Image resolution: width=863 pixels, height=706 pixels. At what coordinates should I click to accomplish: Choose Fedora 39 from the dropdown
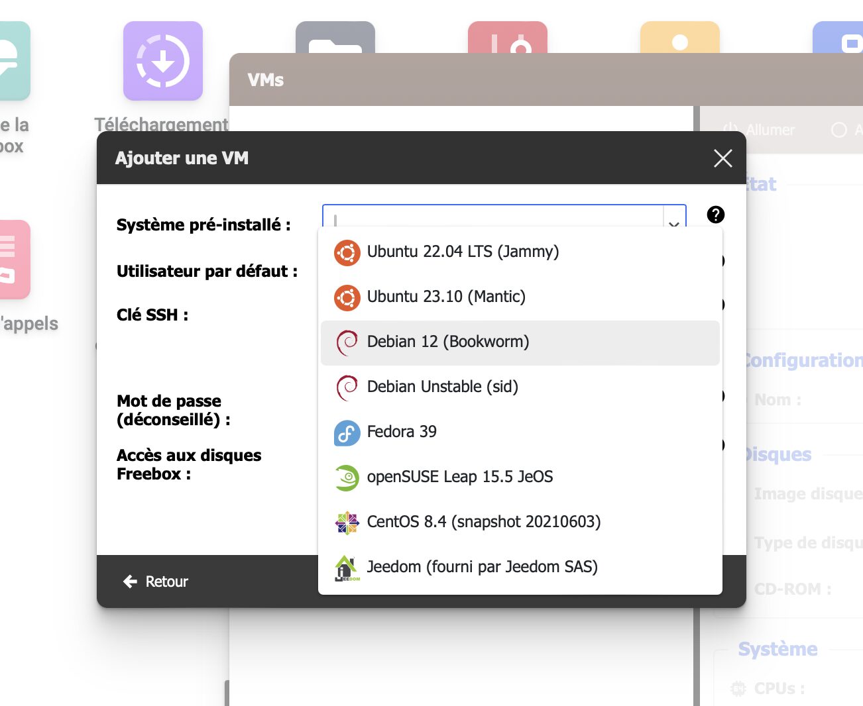coord(520,432)
